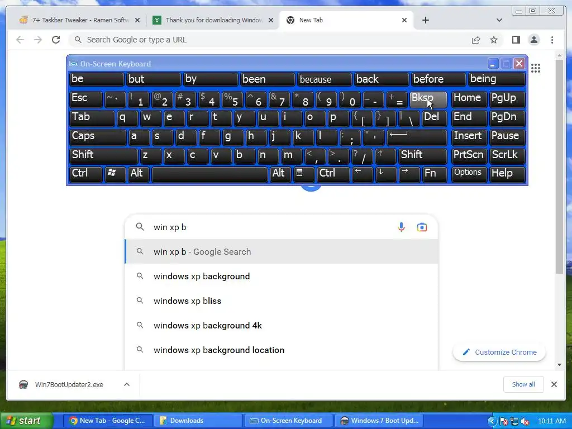Viewport: 572px width, 429px height.
Task: Close the 7+ Taskbar Tweaker tab
Action: (x=137, y=20)
